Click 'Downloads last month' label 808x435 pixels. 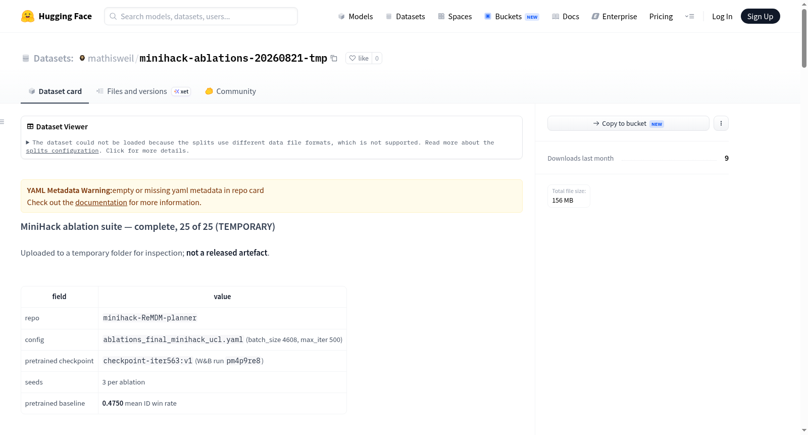pyautogui.click(x=581, y=158)
